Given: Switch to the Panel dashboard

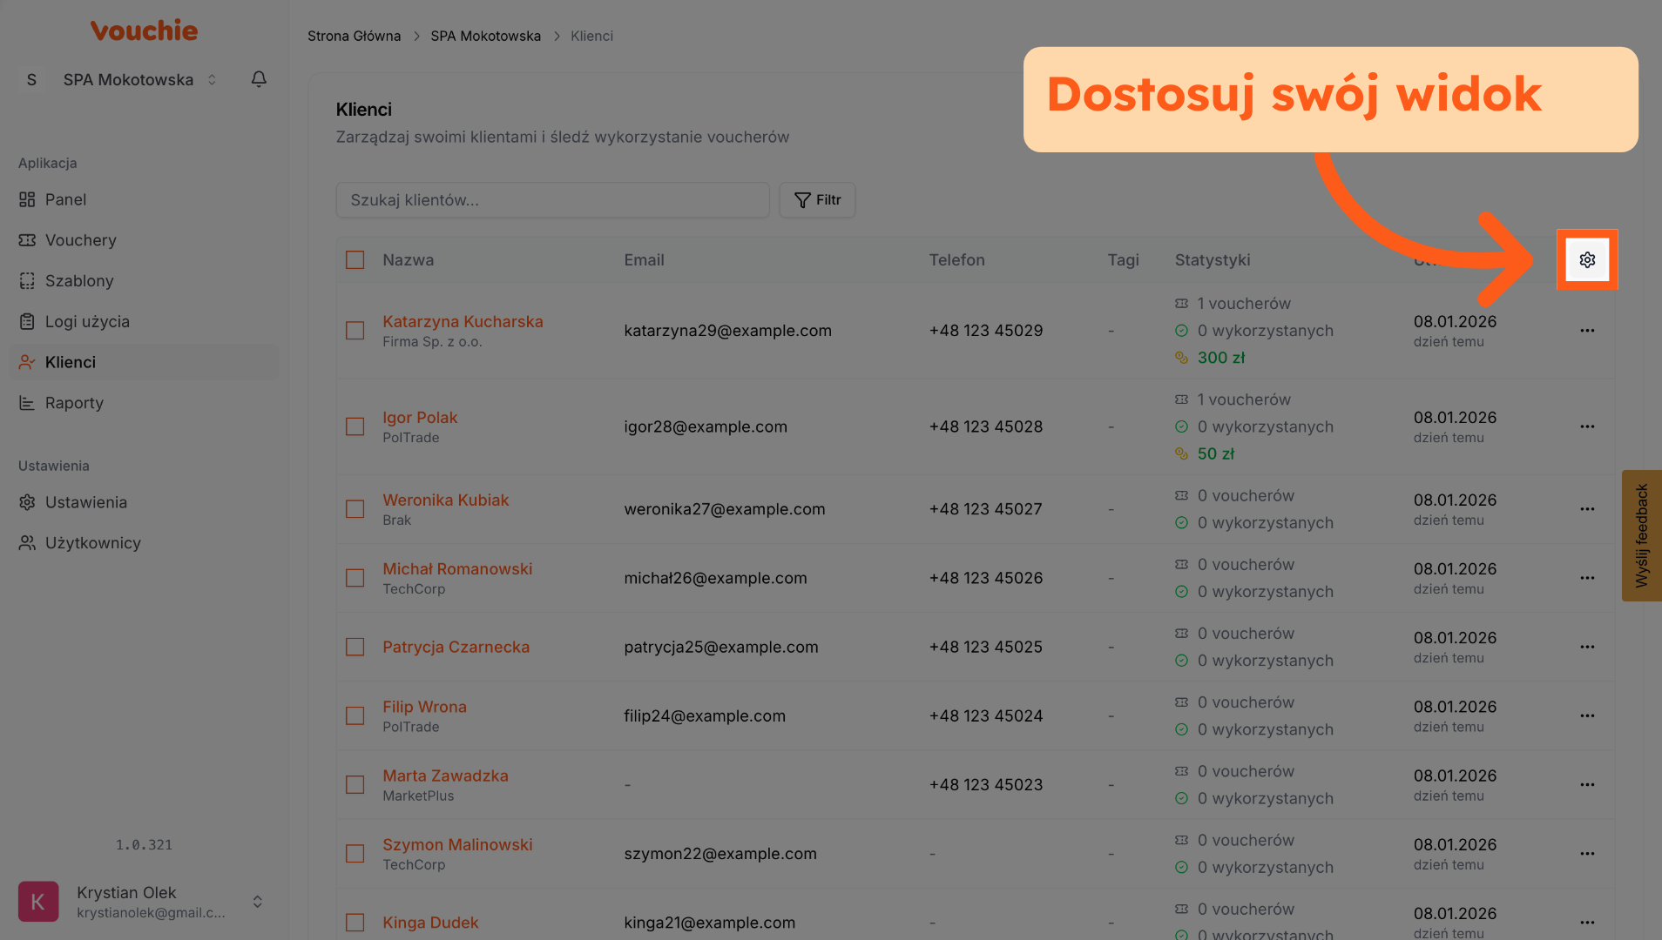Looking at the screenshot, I should pyautogui.click(x=65, y=200).
